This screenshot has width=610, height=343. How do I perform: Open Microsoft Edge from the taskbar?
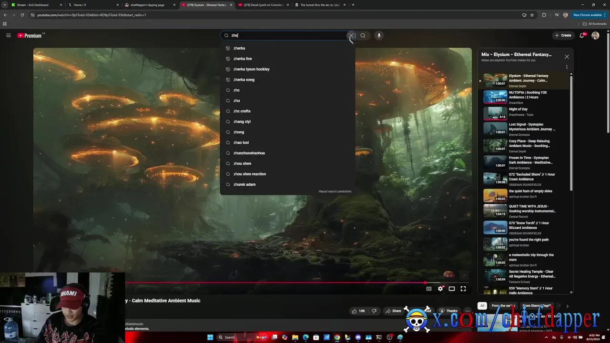click(305, 337)
